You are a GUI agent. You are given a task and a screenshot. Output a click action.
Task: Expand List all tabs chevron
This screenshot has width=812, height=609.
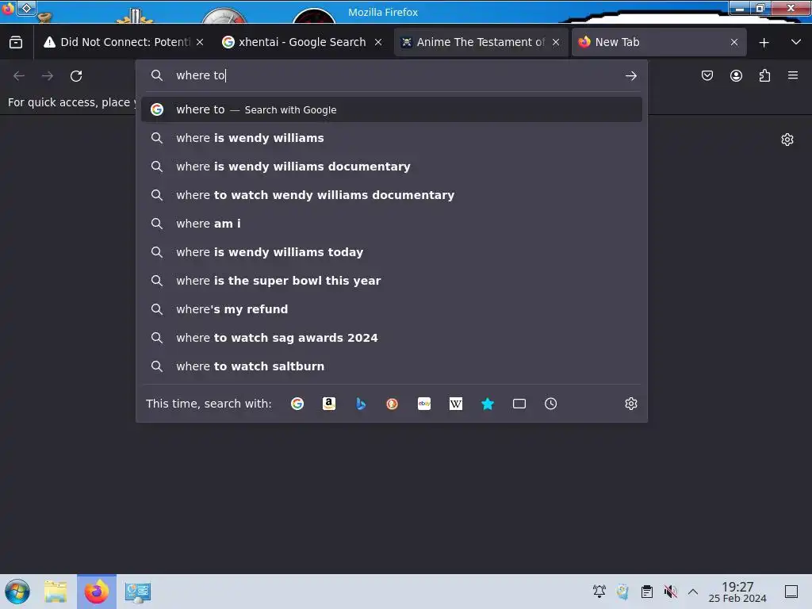coord(796,43)
